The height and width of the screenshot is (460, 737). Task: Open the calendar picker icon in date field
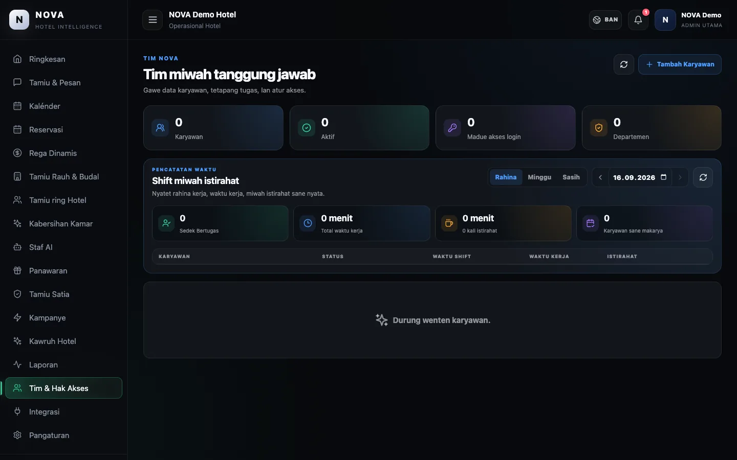click(x=664, y=177)
